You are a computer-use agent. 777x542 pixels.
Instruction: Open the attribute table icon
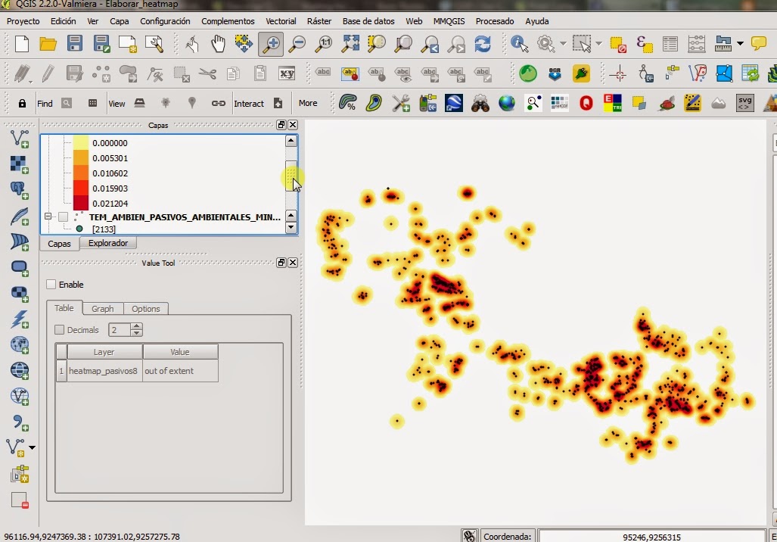click(670, 44)
